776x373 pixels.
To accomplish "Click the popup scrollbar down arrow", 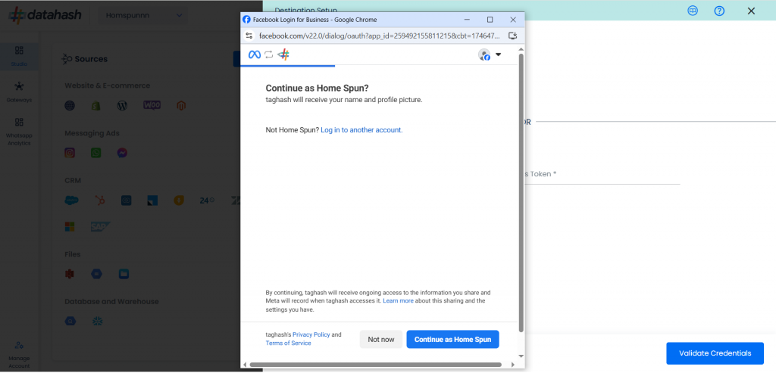I will (521, 356).
